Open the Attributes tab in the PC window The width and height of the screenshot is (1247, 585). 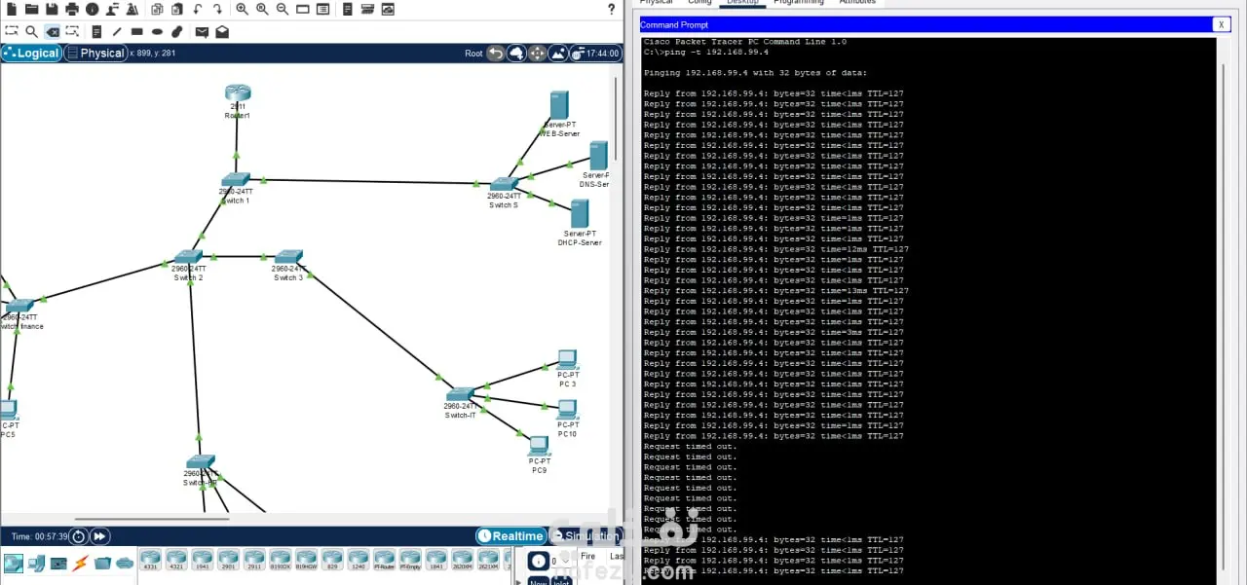(x=857, y=2)
